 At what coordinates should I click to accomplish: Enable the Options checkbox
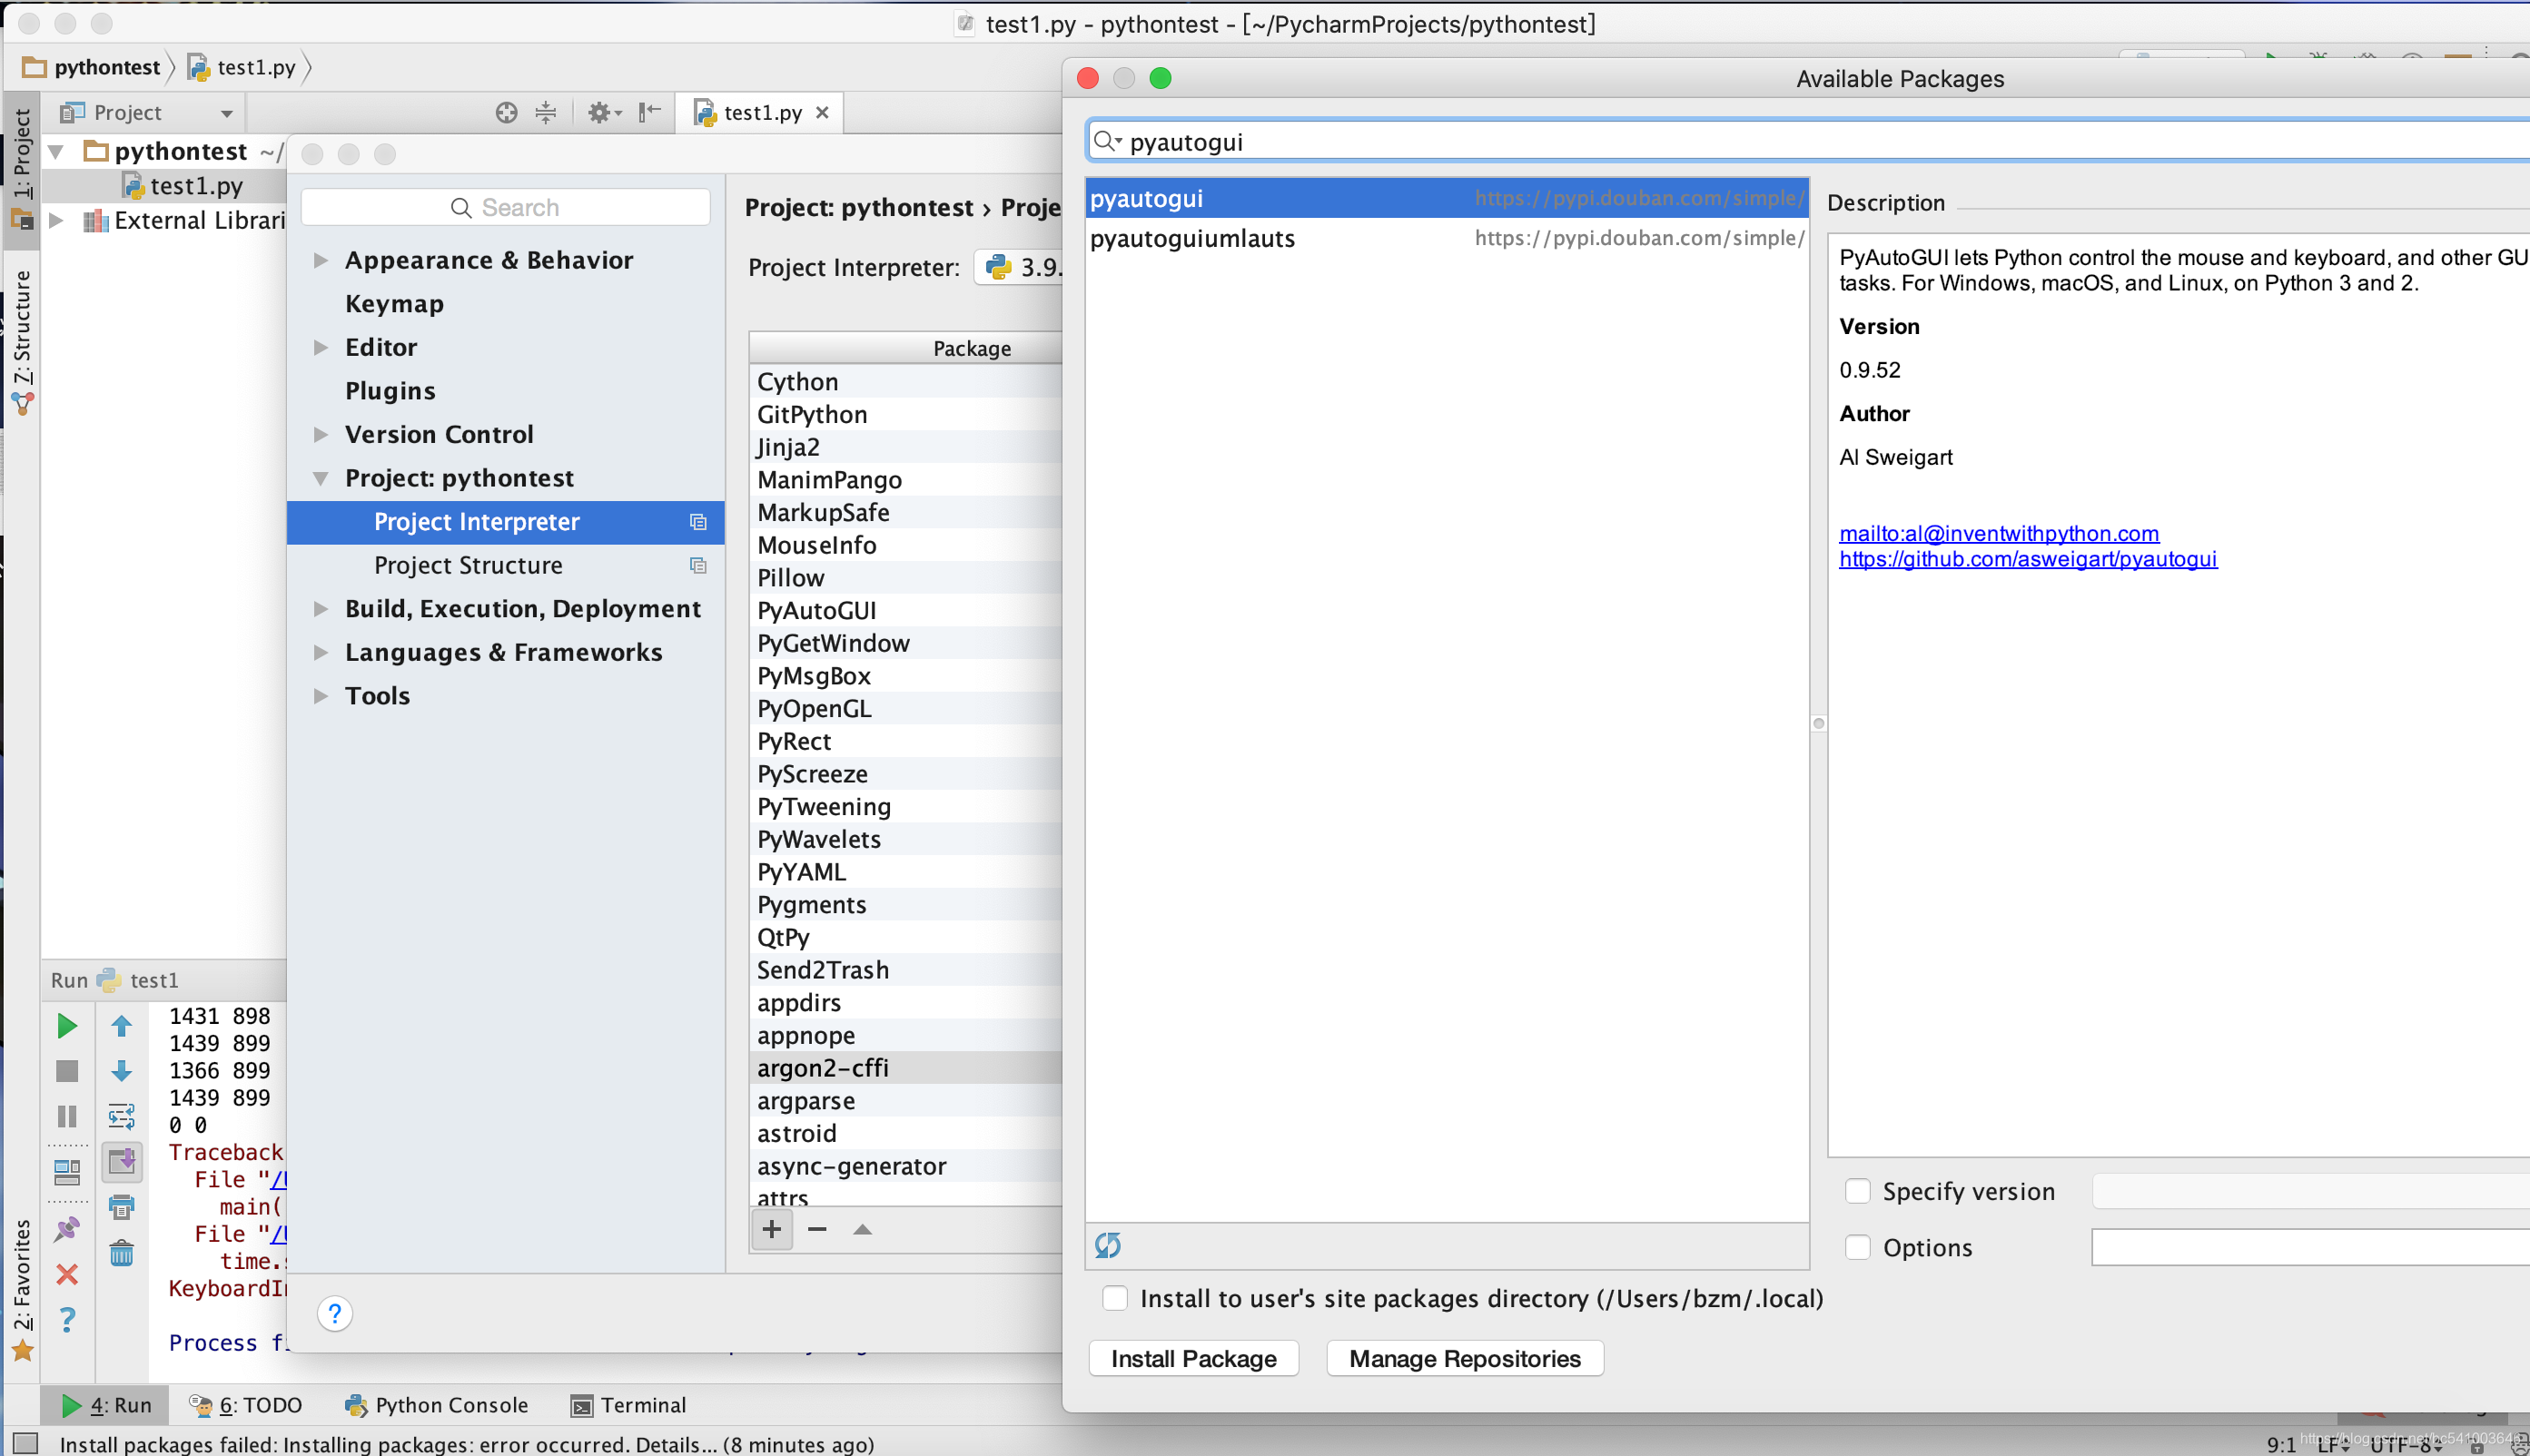pyautogui.click(x=1858, y=1247)
